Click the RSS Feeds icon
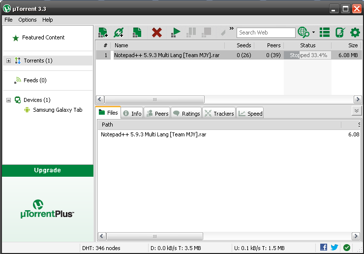The width and height of the screenshot is (364, 254). point(18,80)
